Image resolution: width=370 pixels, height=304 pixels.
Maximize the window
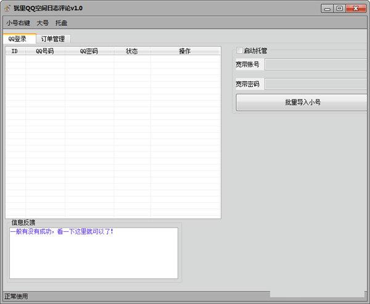[x=339, y=9]
